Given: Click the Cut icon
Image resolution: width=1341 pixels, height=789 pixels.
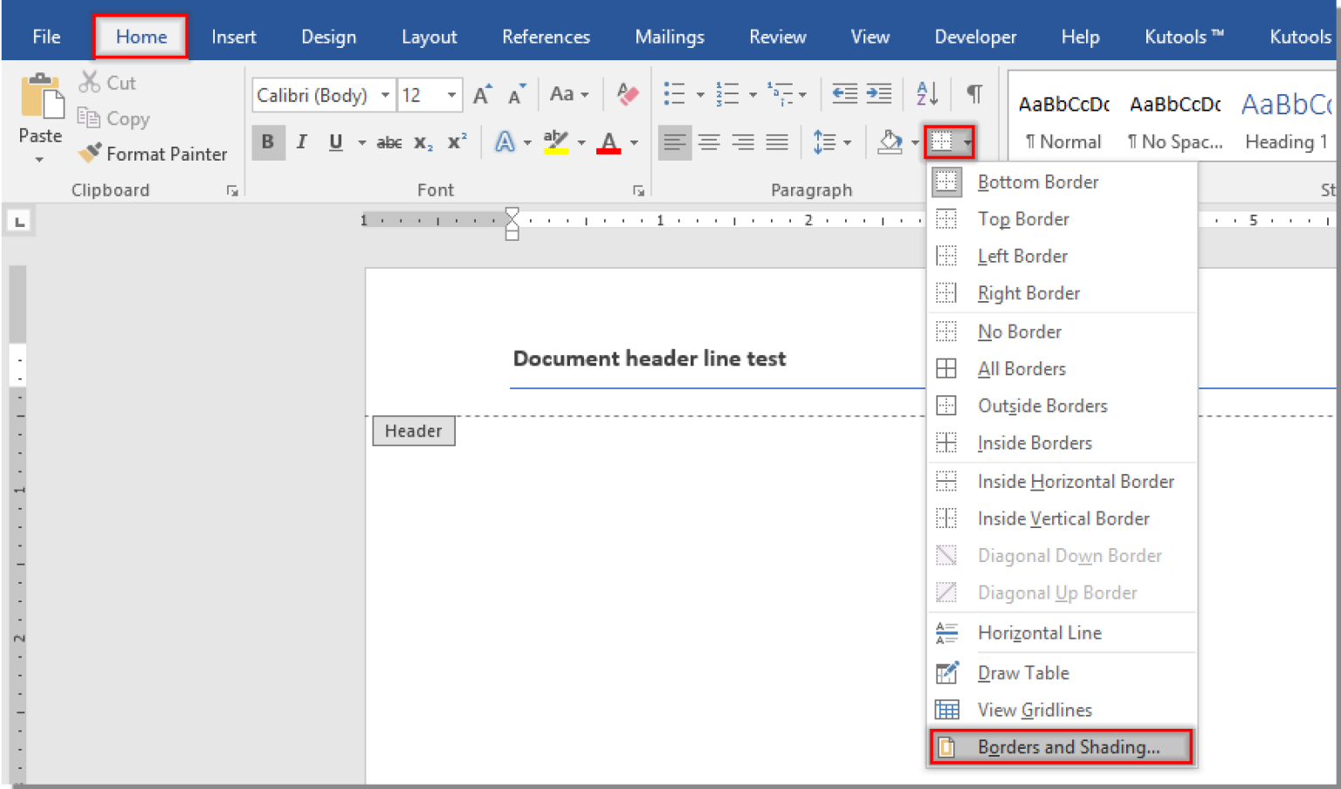Looking at the screenshot, I should pyautogui.click(x=90, y=81).
